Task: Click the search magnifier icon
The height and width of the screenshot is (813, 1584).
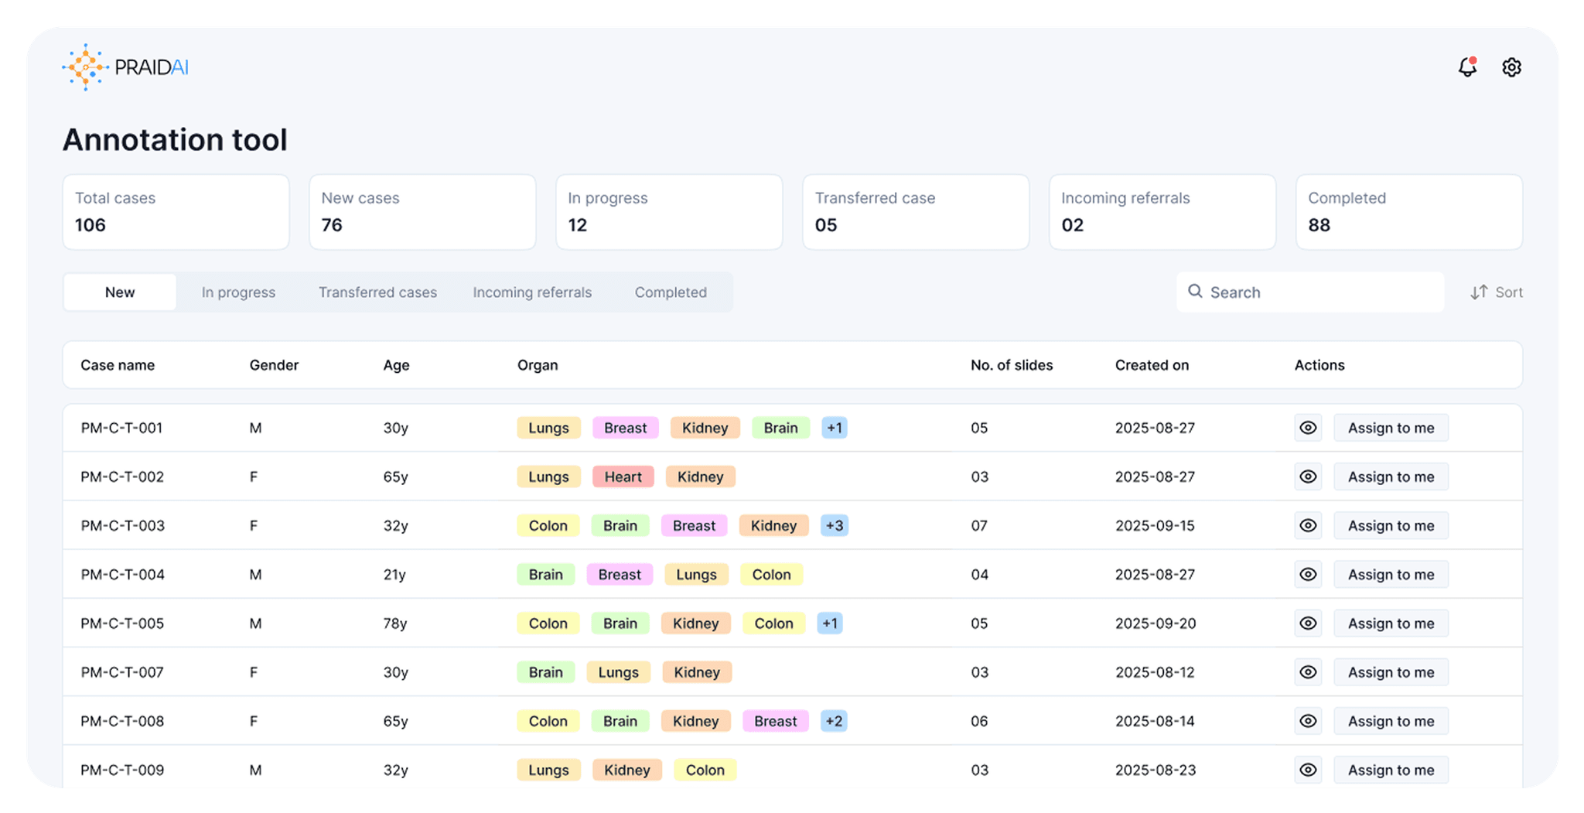Action: (1195, 292)
